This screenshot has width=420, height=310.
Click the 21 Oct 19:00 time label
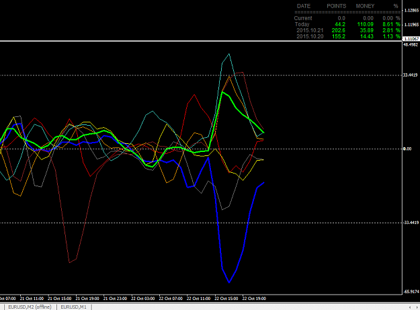(x=87, y=299)
